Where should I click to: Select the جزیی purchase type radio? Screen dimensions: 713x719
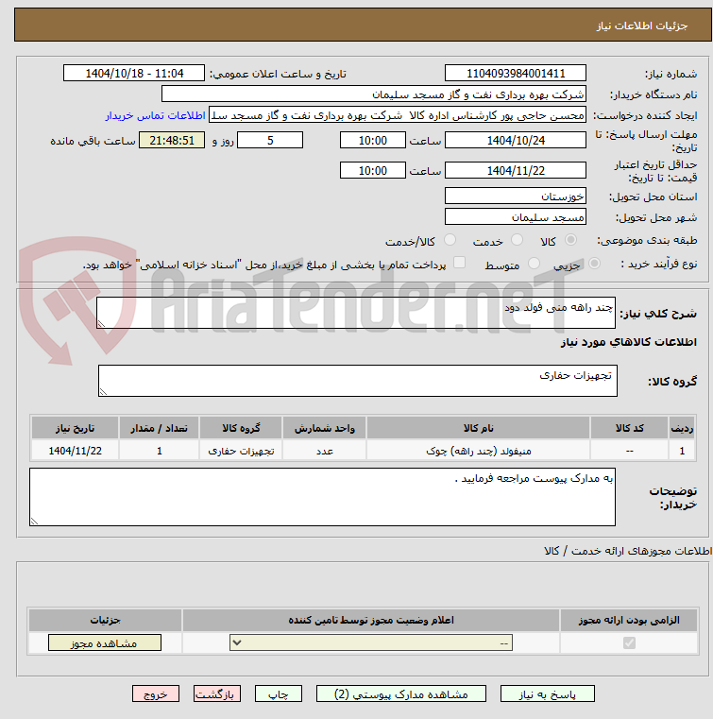594,264
